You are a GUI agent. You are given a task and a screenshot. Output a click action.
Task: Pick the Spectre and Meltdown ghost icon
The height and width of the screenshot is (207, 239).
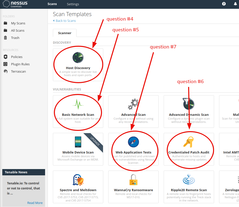click(x=78, y=180)
